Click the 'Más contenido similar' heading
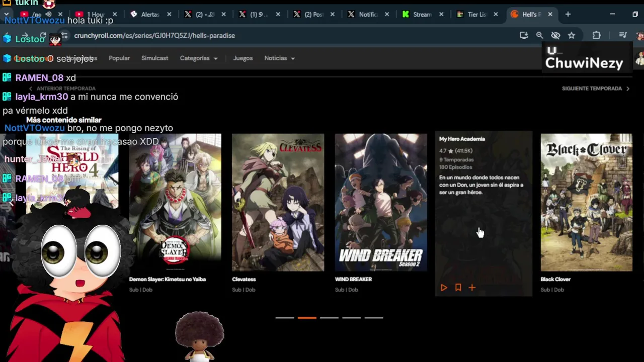This screenshot has height=362, width=644. point(64,120)
